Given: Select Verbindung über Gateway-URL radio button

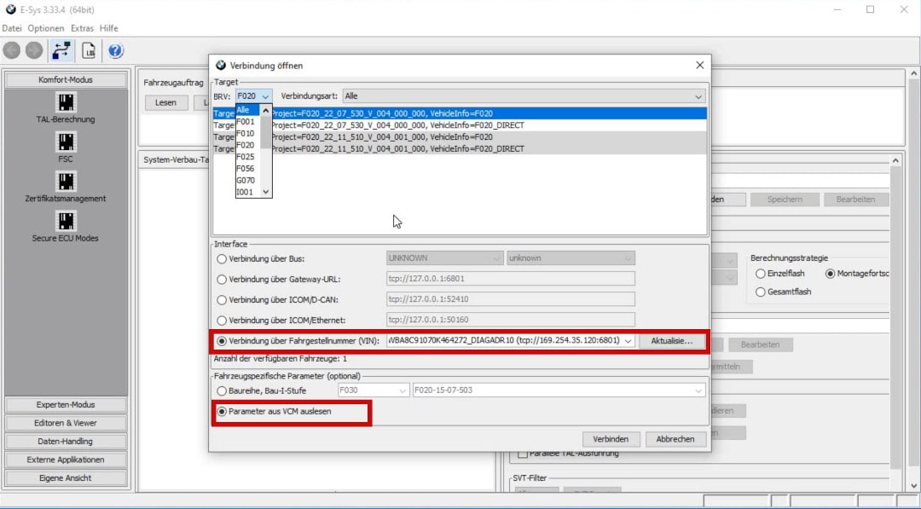Looking at the screenshot, I should pyautogui.click(x=223, y=279).
